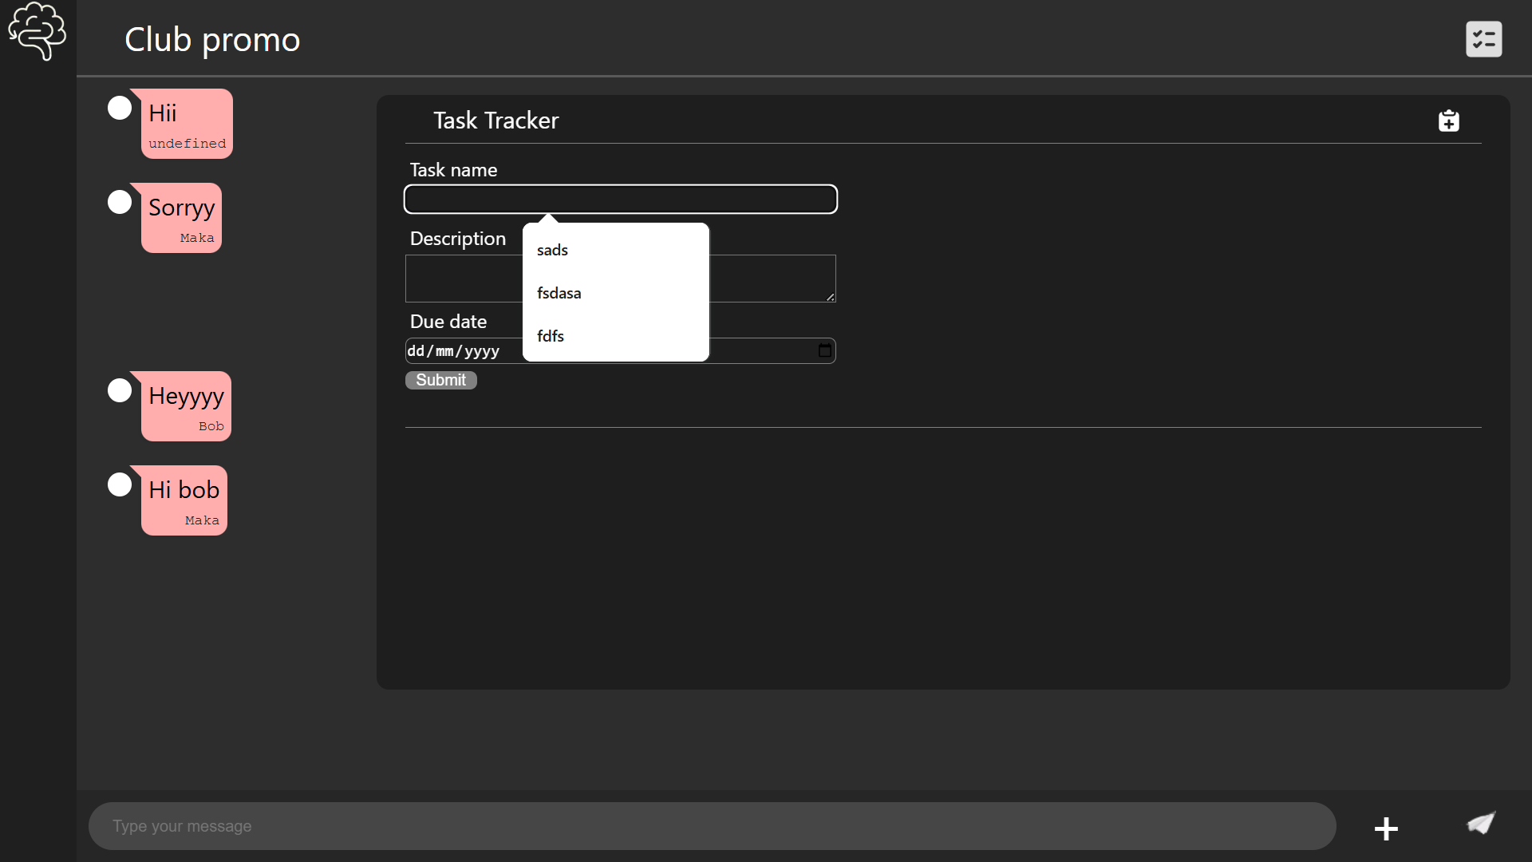
Task: Click the brain logo icon
Action: tap(37, 32)
